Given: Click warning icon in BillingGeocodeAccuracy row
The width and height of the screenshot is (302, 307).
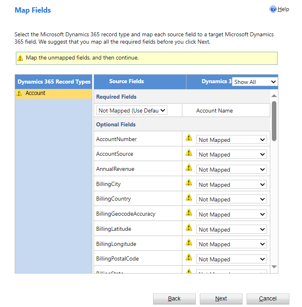Looking at the screenshot, I should point(188,212).
